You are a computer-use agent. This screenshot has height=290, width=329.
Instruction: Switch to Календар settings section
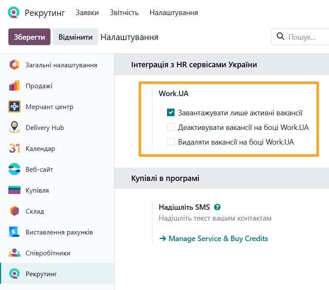[x=40, y=148]
